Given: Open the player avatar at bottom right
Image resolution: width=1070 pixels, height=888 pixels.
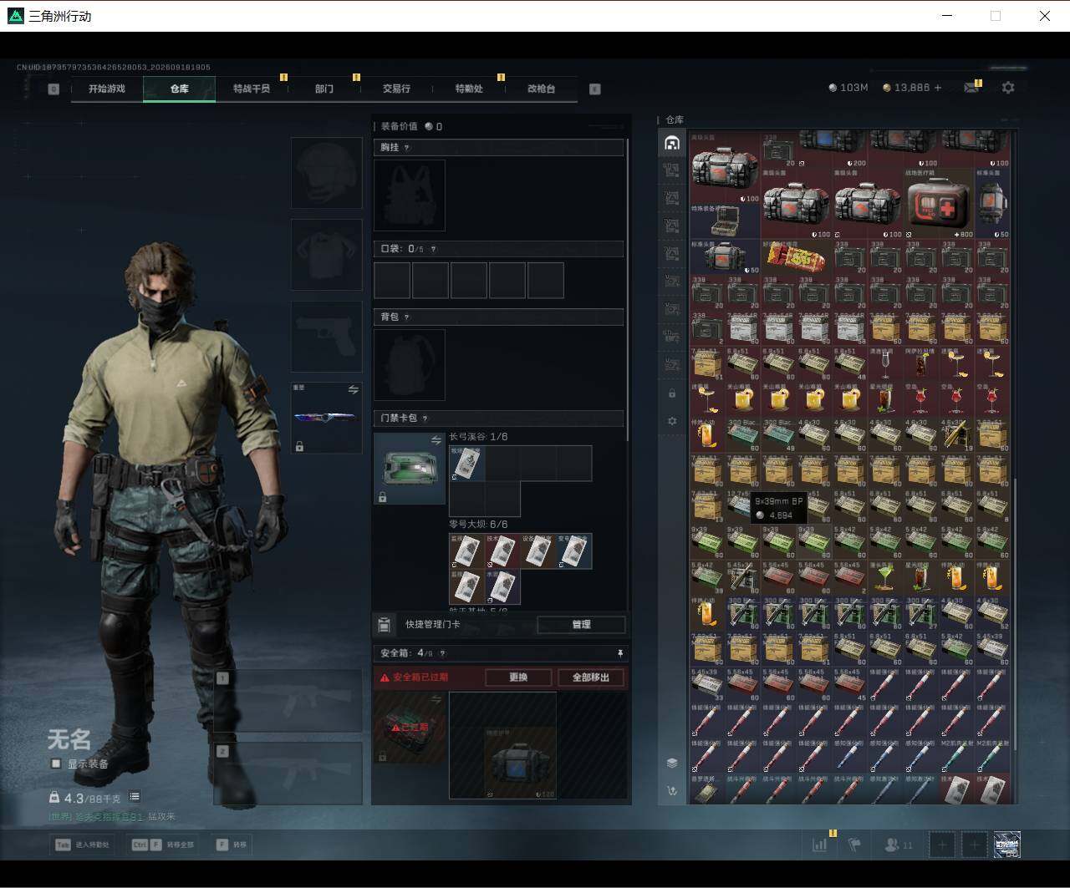Looking at the screenshot, I should 1006,845.
